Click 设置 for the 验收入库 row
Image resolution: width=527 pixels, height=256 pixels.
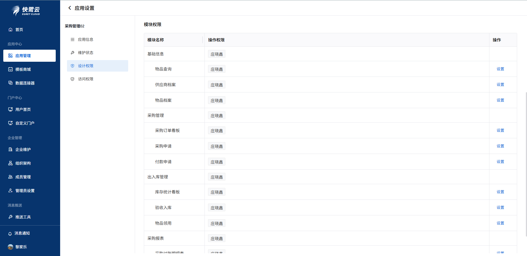click(x=500, y=207)
